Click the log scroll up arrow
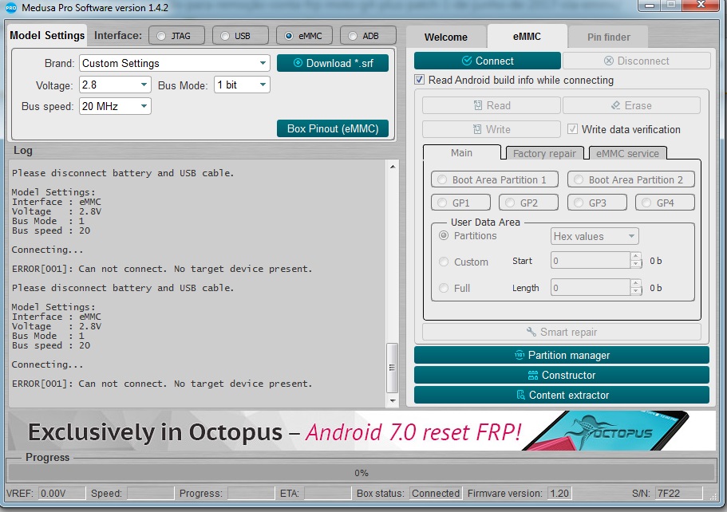The height and width of the screenshot is (512, 727). pos(393,167)
